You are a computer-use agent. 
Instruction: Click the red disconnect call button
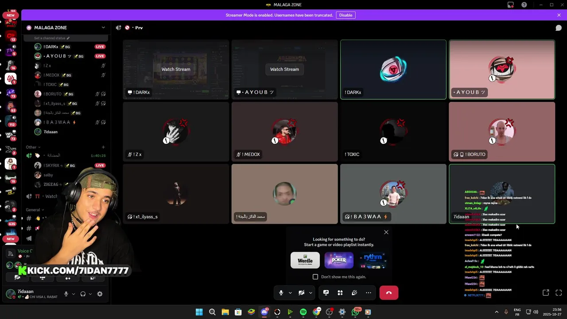(389, 292)
